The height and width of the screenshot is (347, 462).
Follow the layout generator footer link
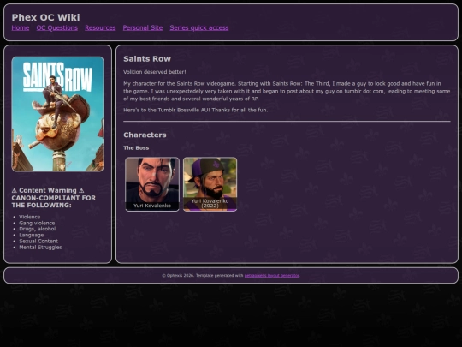click(x=272, y=275)
